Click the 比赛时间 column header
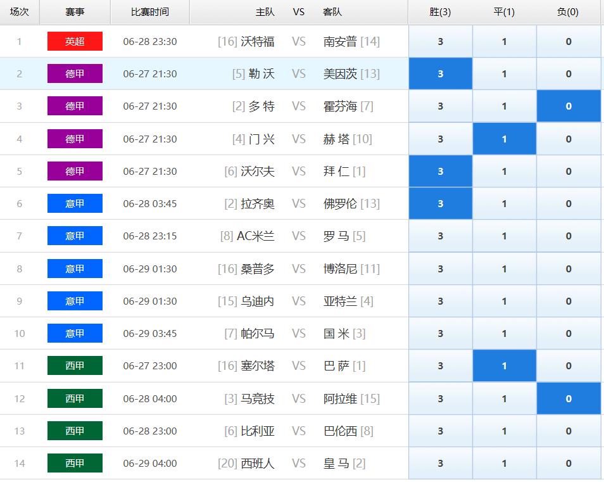Viewport: 604px width, 482px height. pos(150,12)
